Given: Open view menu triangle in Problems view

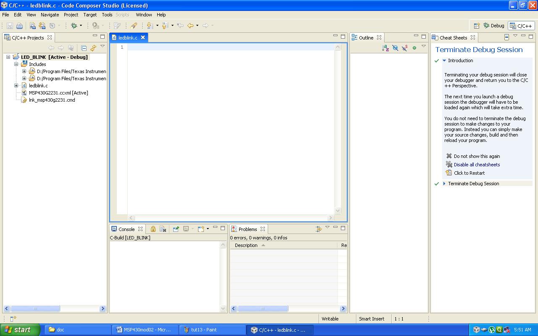Looking at the screenshot, I should (327, 227).
